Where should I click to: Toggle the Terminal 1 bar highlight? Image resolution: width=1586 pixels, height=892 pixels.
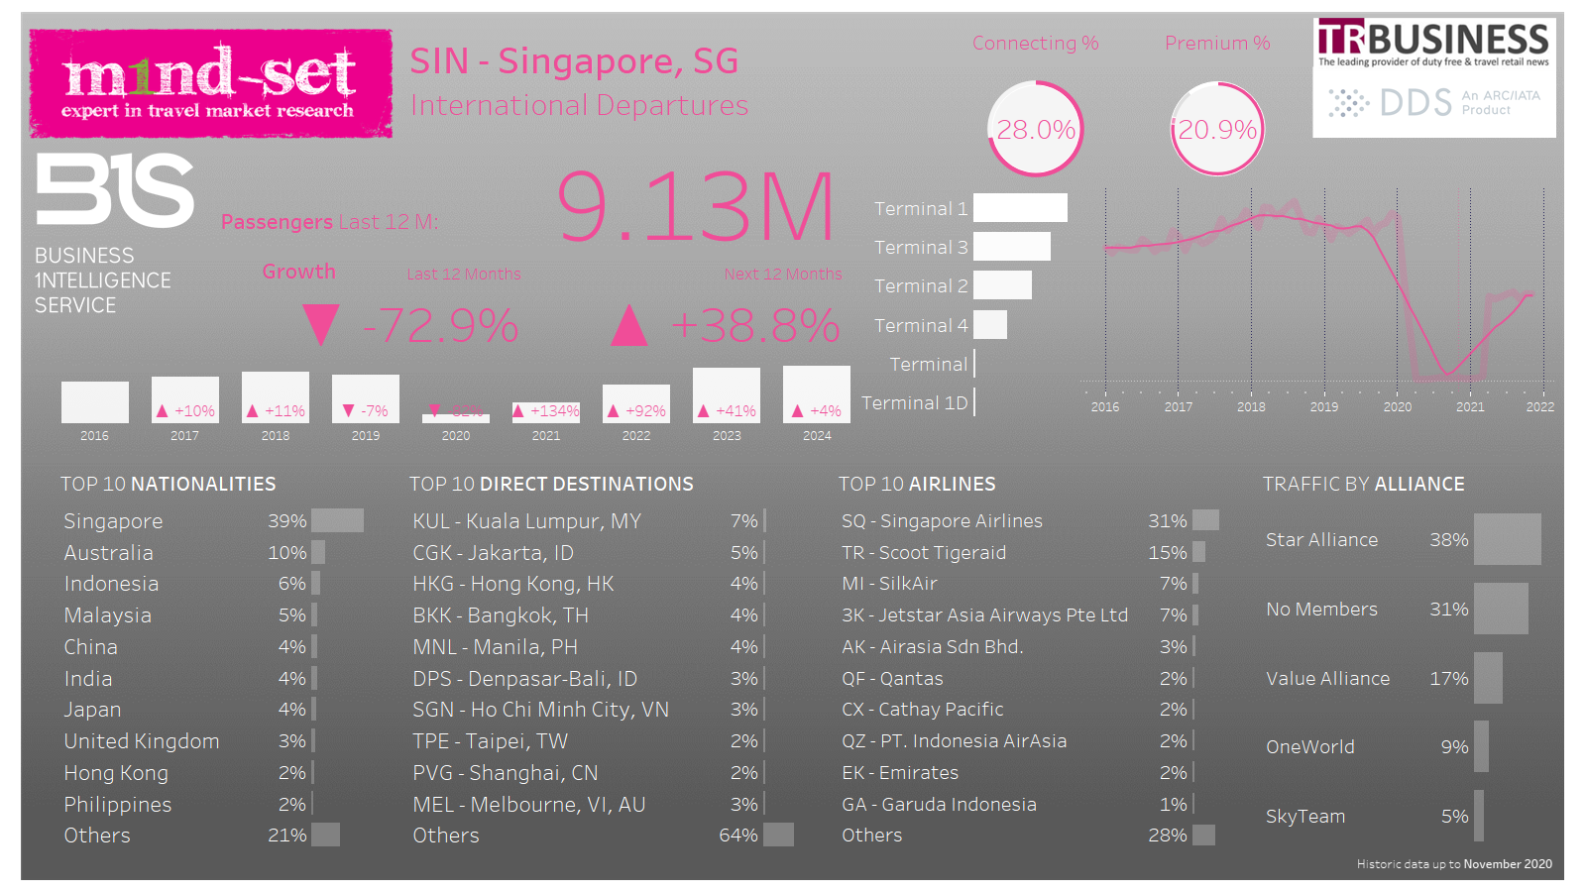[1019, 207]
